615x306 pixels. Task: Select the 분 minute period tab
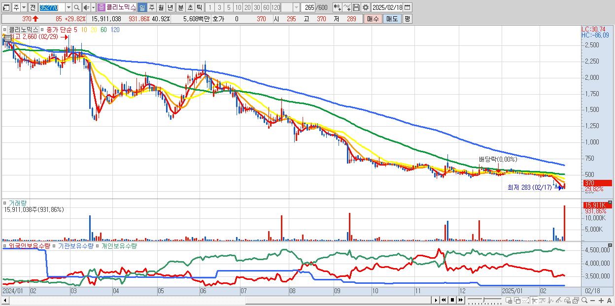(x=181, y=7)
